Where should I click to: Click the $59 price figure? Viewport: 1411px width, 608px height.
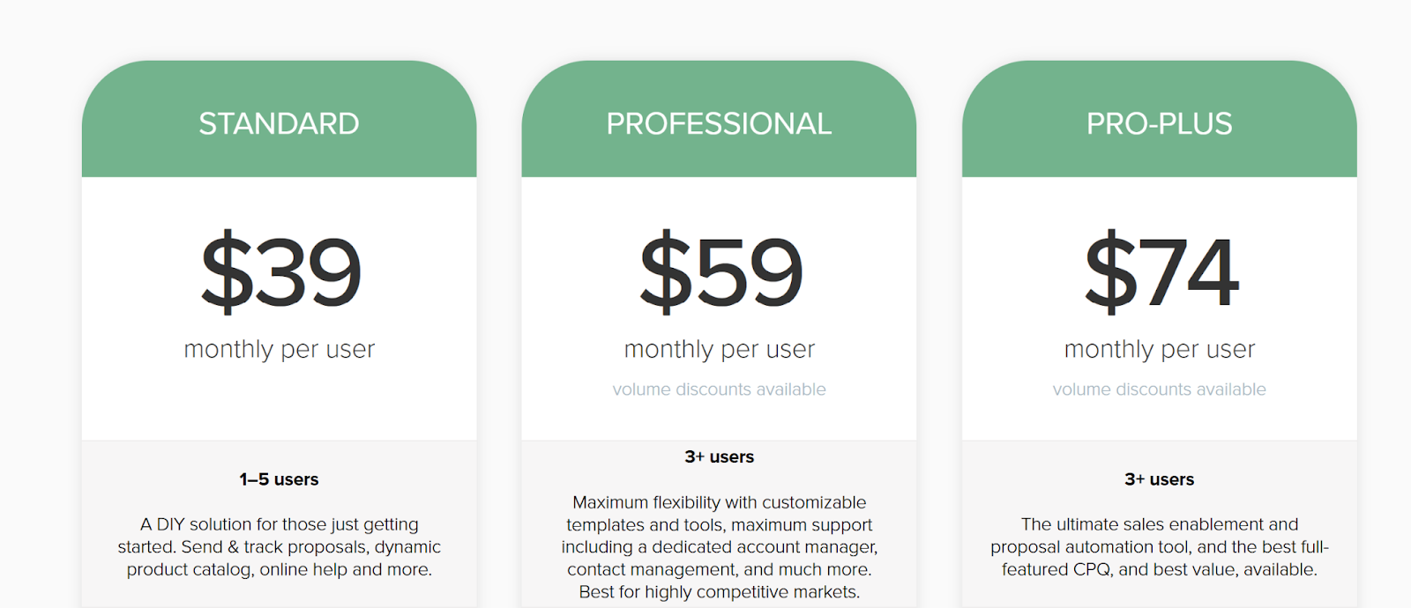(x=720, y=271)
